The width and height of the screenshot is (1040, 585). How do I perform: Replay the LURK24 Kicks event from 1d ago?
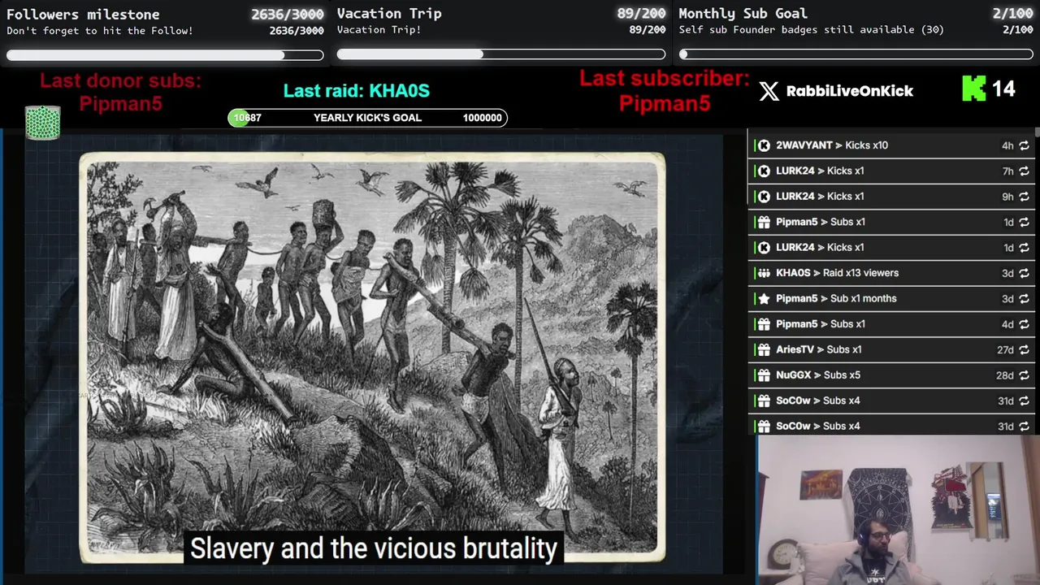tap(1024, 247)
